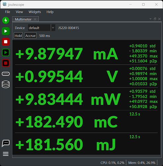Open the View menu
163x166 pixels.
coord(19,12)
